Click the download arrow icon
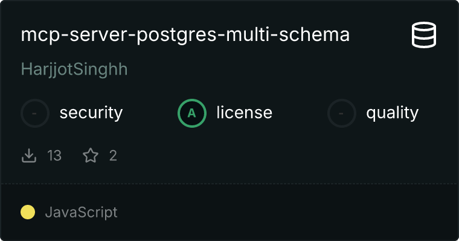Viewport: 459px width, 241px height. coord(29,156)
